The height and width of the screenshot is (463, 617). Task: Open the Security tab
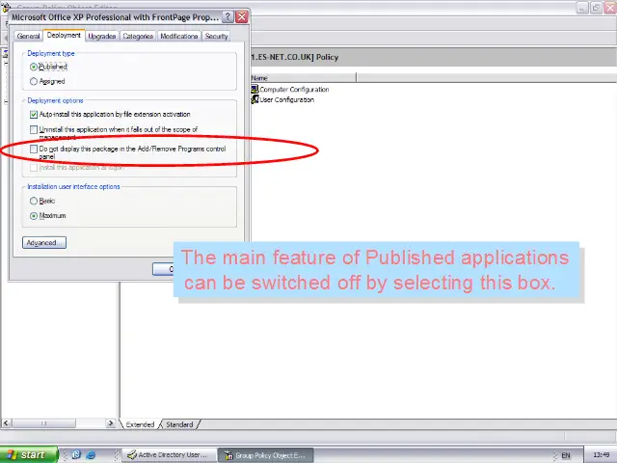point(216,37)
